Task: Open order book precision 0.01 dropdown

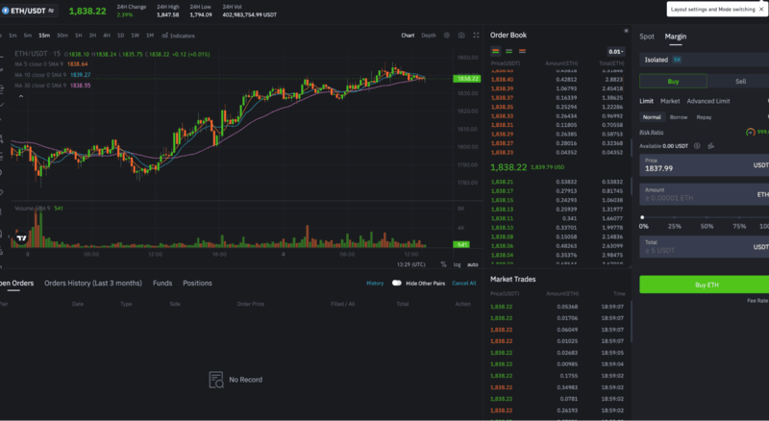Action: [x=615, y=52]
